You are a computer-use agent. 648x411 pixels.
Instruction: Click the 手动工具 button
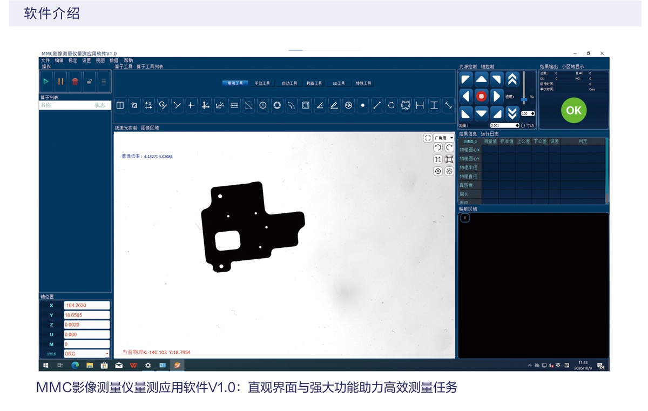(262, 83)
